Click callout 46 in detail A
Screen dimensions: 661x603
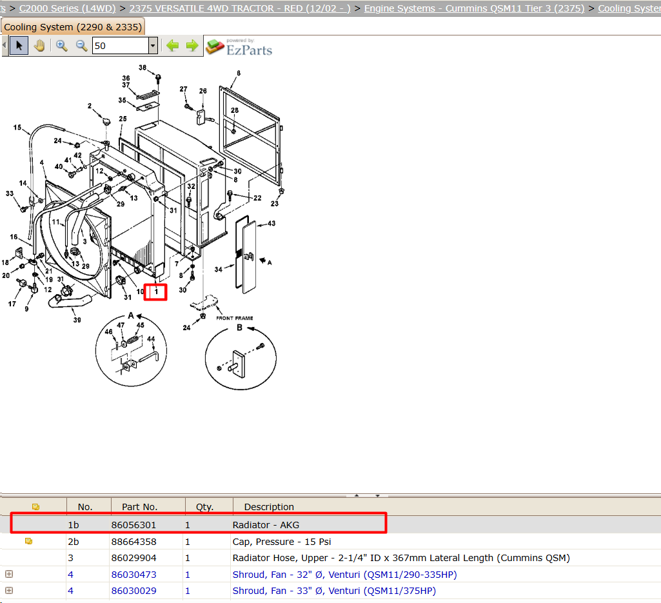[108, 331]
